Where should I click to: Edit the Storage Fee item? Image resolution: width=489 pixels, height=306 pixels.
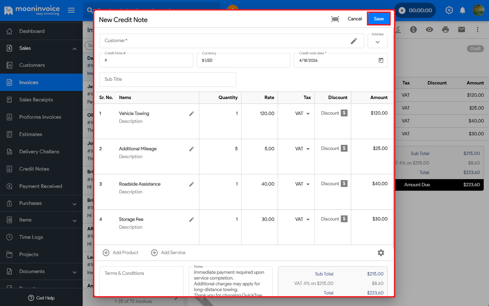click(x=192, y=220)
